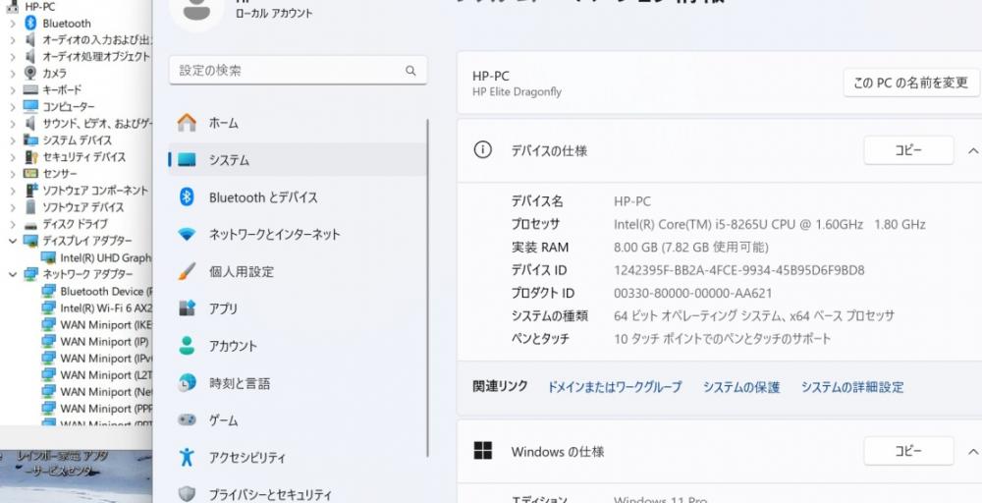Collapse the Windows の仕様 section chevron
Viewport: 982px width, 503px height.
coord(972,452)
